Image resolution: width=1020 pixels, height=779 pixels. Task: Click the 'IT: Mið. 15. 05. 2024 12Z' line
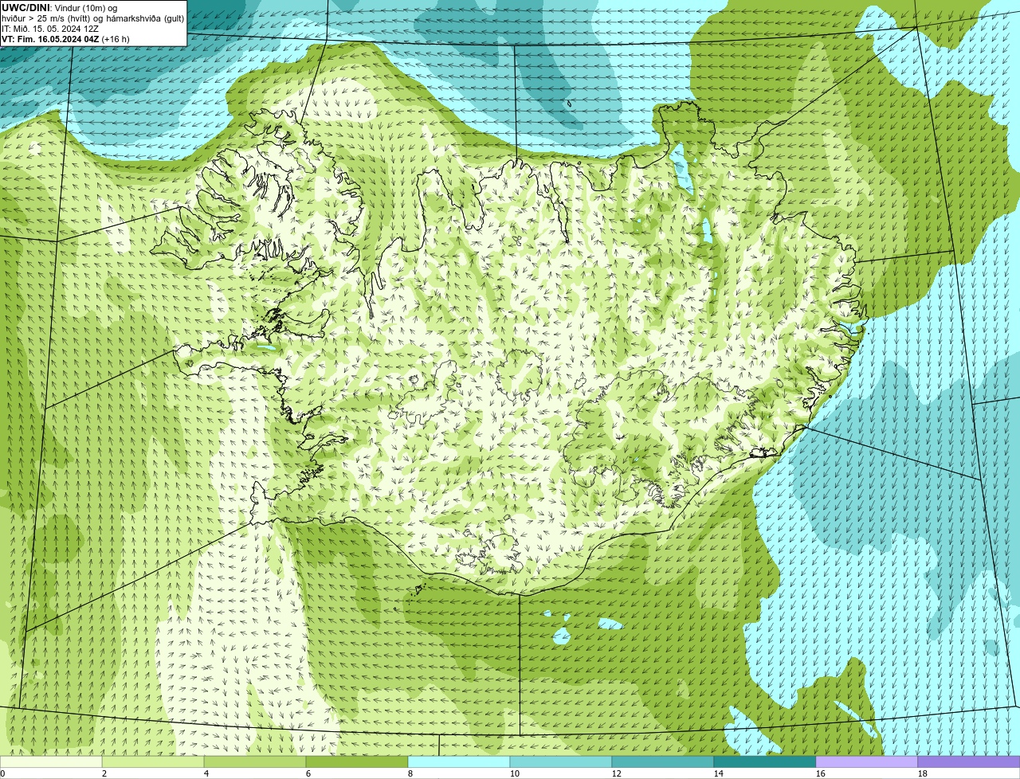point(50,28)
